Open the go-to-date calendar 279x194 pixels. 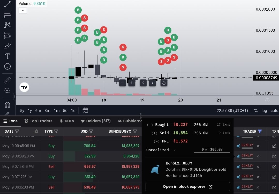point(85,110)
